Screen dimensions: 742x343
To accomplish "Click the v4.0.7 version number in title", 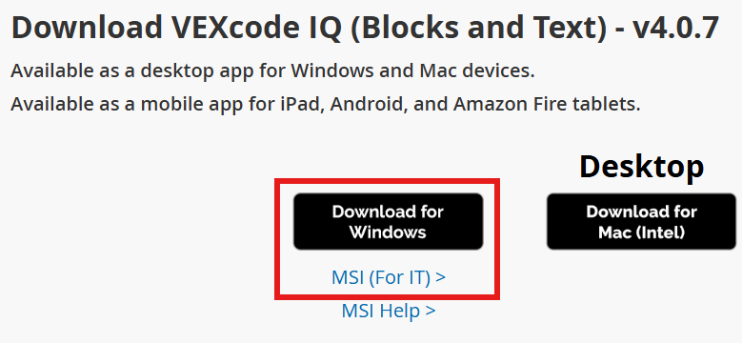I will click(x=676, y=27).
